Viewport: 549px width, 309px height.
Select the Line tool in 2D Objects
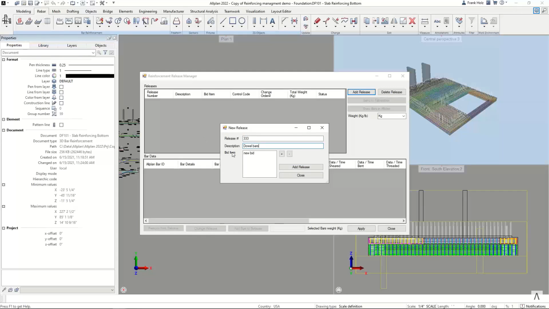tap(223, 21)
